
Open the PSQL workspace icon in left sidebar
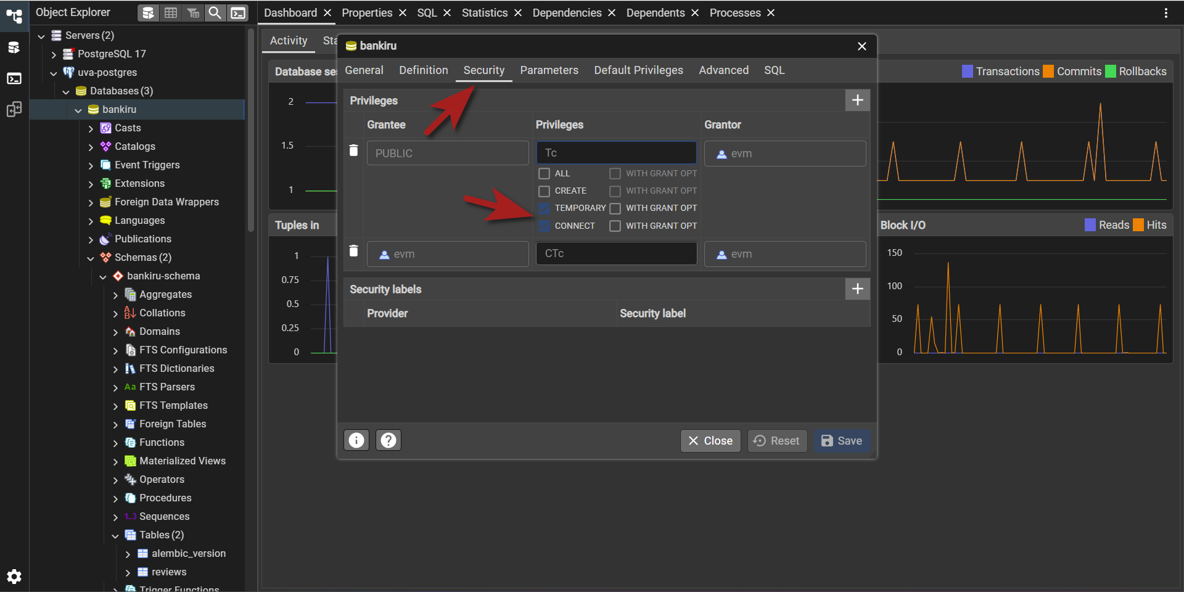[14, 78]
